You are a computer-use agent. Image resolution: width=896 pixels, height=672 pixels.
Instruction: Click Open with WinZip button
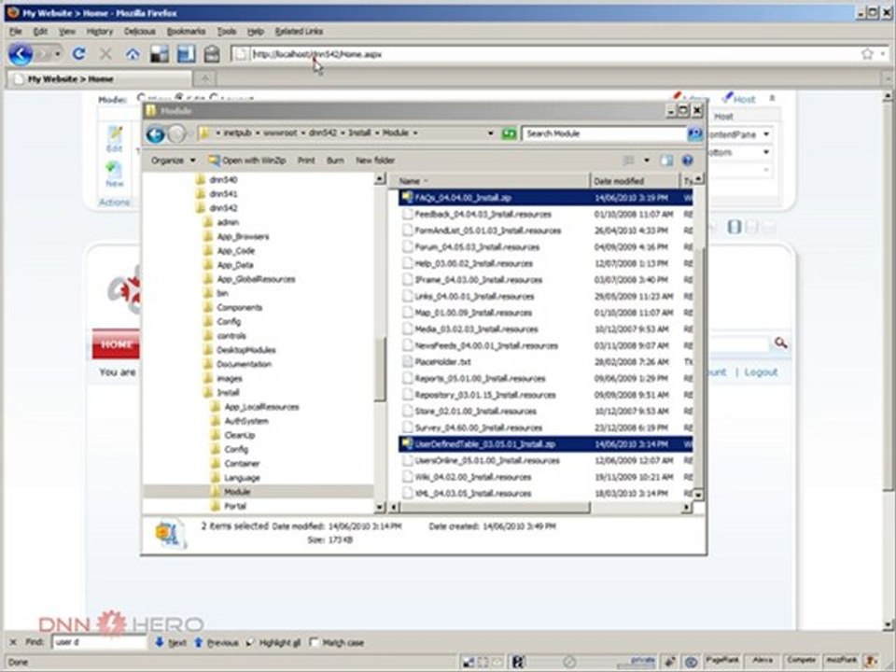coord(246,161)
